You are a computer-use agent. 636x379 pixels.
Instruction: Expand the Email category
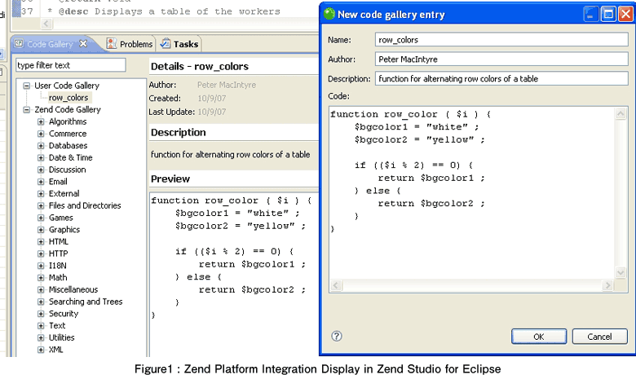(x=41, y=182)
